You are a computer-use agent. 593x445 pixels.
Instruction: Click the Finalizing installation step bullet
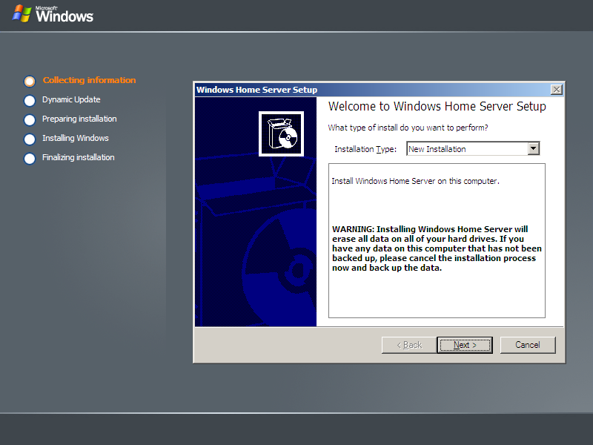tap(30, 158)
